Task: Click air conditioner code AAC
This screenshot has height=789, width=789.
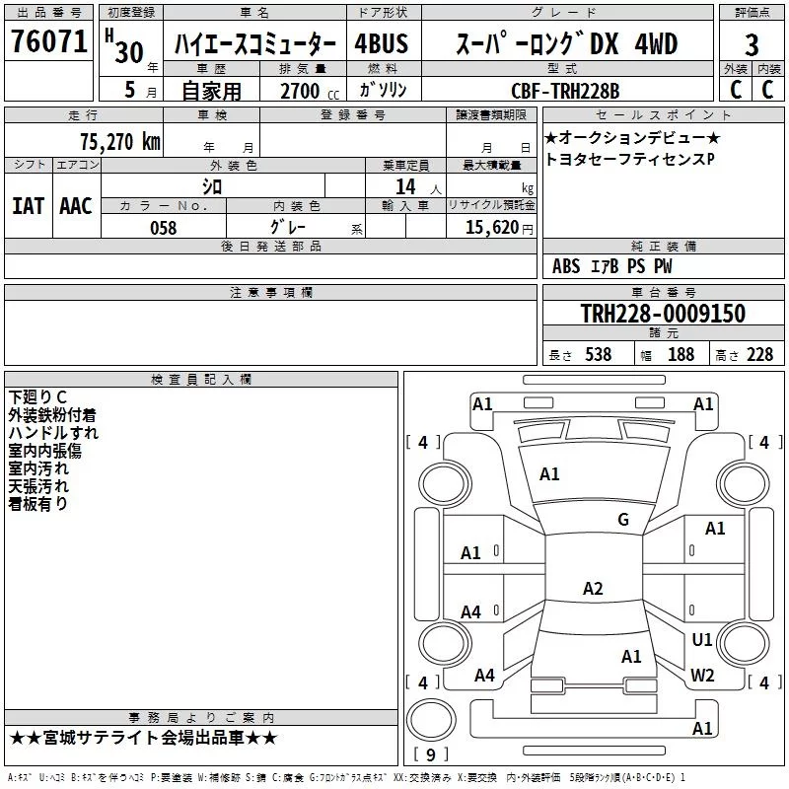Action: pyautogui.click(x=76, y=206)
